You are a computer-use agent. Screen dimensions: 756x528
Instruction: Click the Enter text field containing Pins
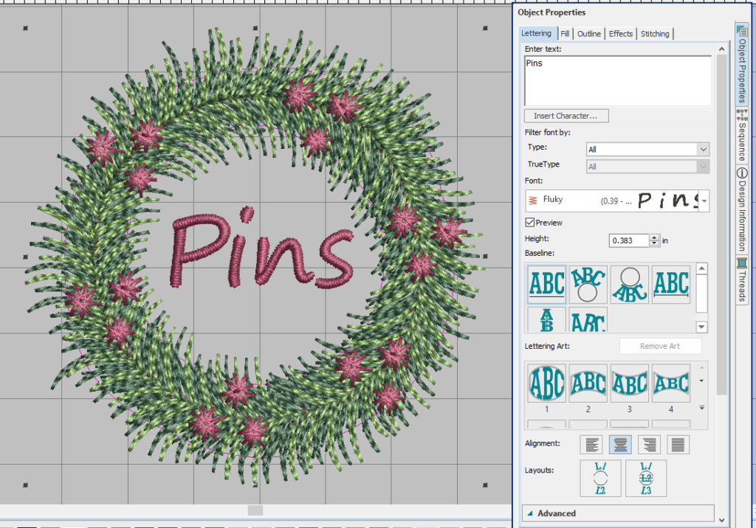pos(617,81)
